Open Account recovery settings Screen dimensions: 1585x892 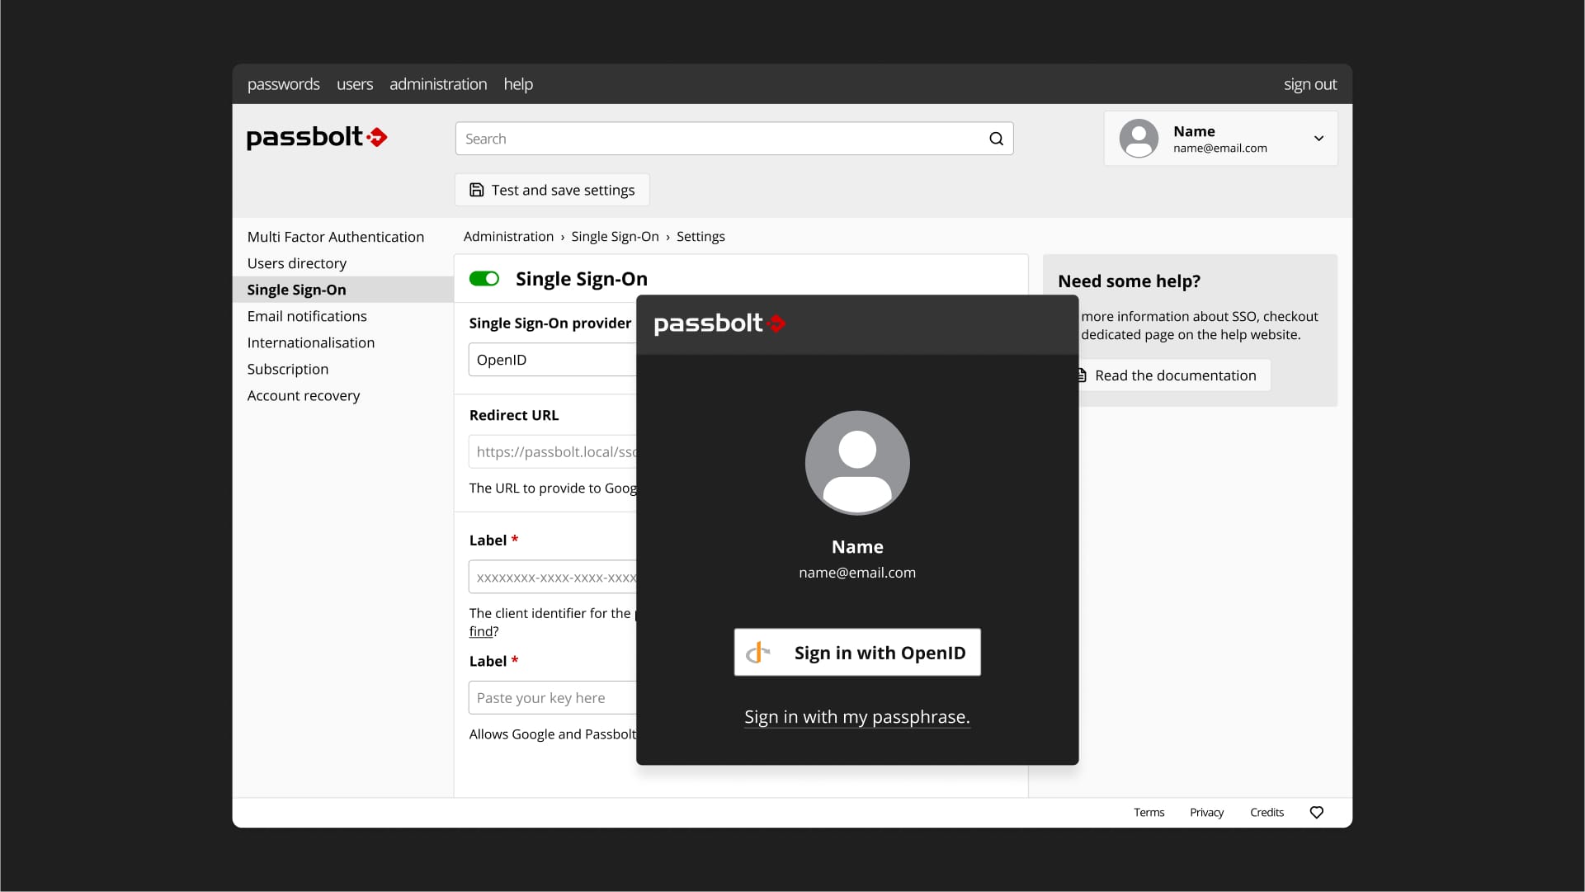pos(303,395)
